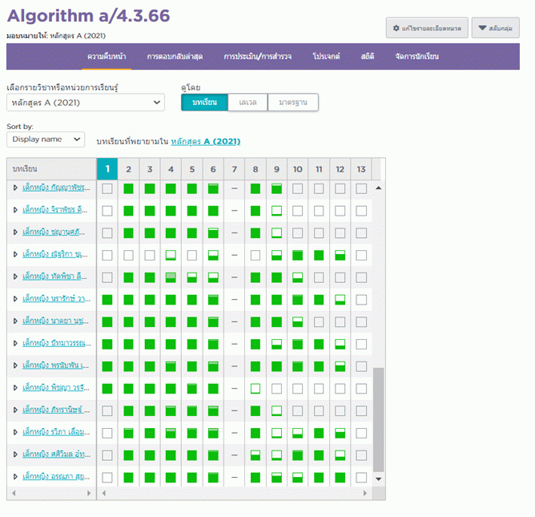Open the สถิติ tab
The image size is (535, 517).
point(368,57)
